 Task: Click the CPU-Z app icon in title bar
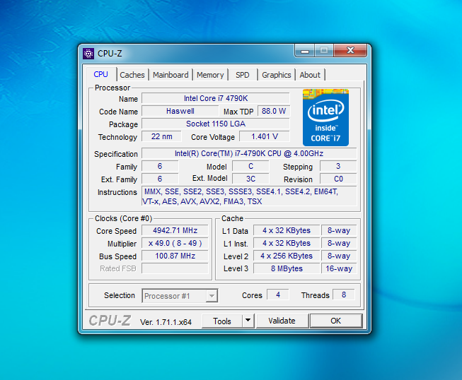88,54
